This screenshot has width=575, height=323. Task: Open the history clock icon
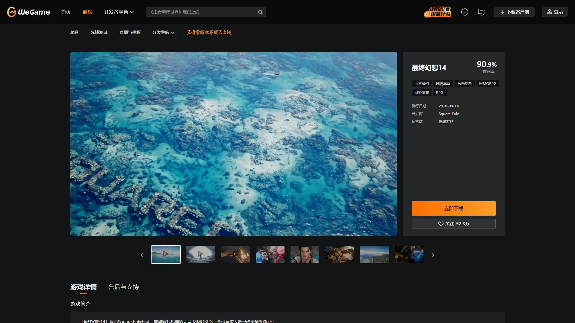[464, 12]
